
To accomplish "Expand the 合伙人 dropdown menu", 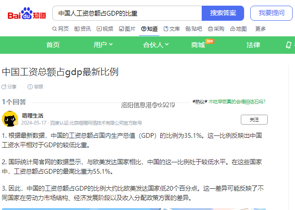I will coord(156,45).
